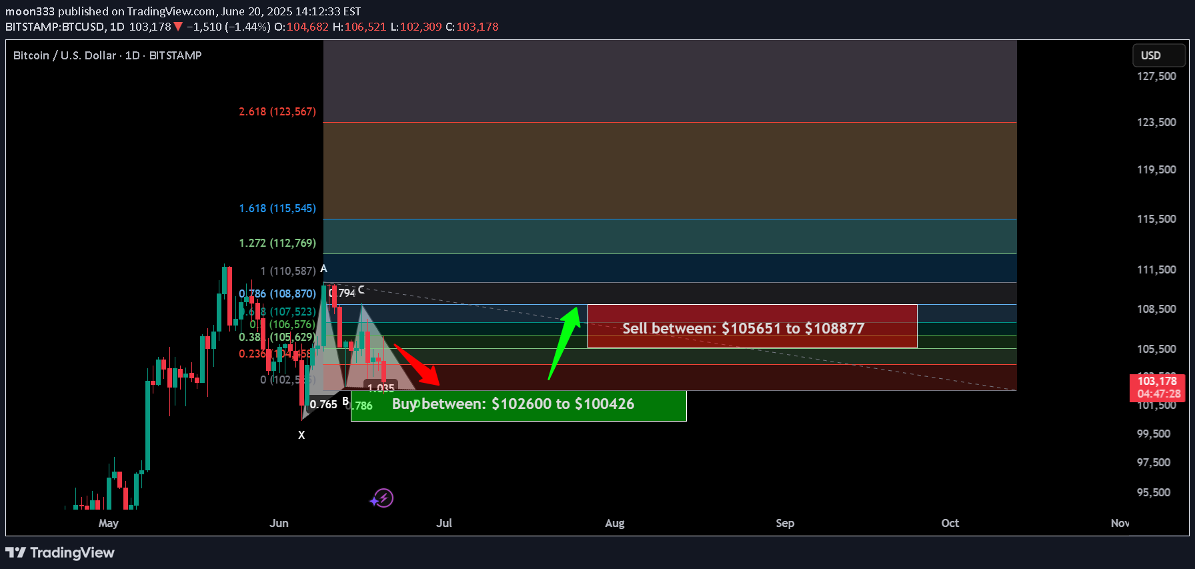1195x569 pixels.
Task: Click the 95,500 price axis label
Action: point(1154,492)
